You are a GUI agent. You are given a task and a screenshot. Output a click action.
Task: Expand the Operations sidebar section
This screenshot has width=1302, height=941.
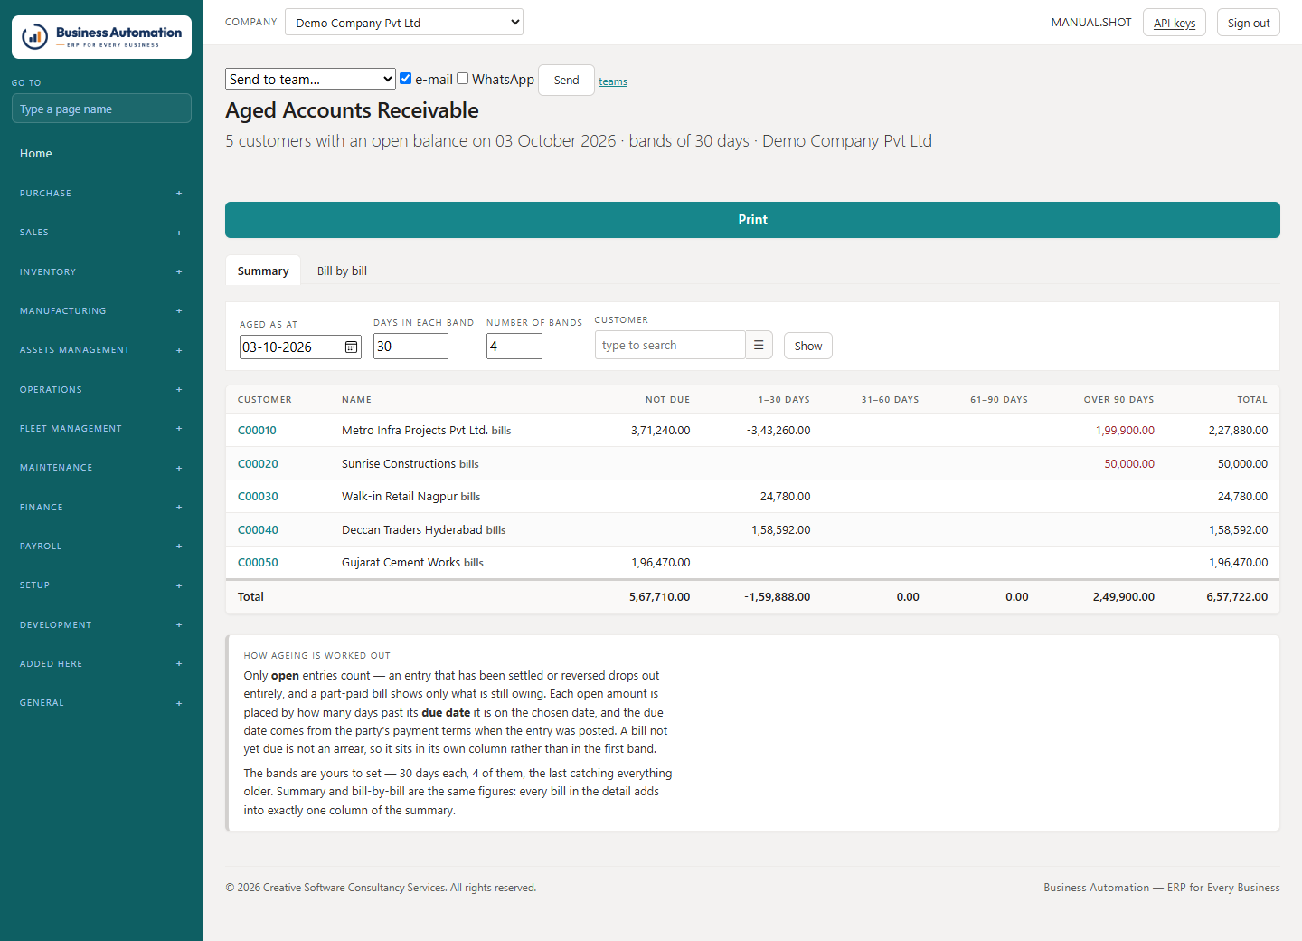(x=101, y=390)
